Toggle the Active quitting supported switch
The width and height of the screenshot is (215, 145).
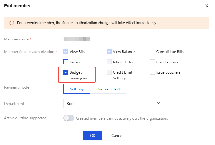[x=69, y=118]
